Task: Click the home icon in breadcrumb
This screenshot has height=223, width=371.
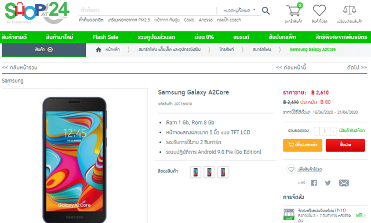Action: click(99, 50)
